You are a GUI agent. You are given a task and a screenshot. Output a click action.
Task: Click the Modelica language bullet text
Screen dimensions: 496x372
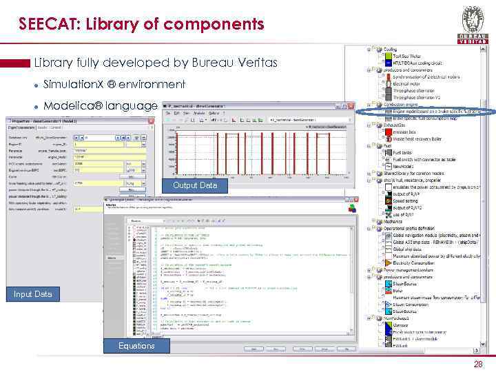tap(101, 105)
